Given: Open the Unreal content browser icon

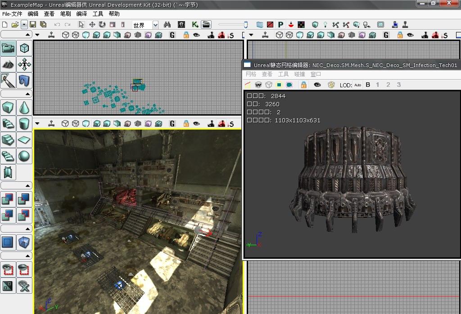Looking at the screenshot, I should point(181,25).
